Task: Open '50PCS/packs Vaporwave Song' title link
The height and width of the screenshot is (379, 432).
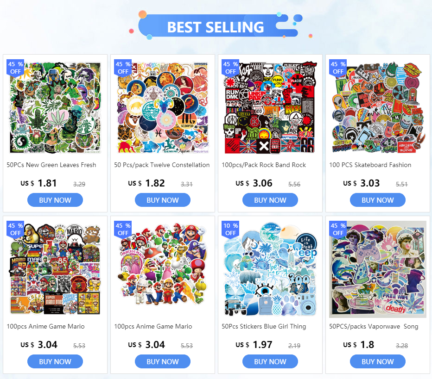Action: pos(374,326)
